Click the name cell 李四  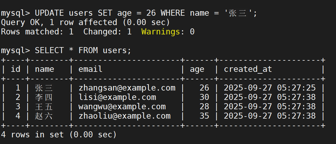click(x=44, y=98)
